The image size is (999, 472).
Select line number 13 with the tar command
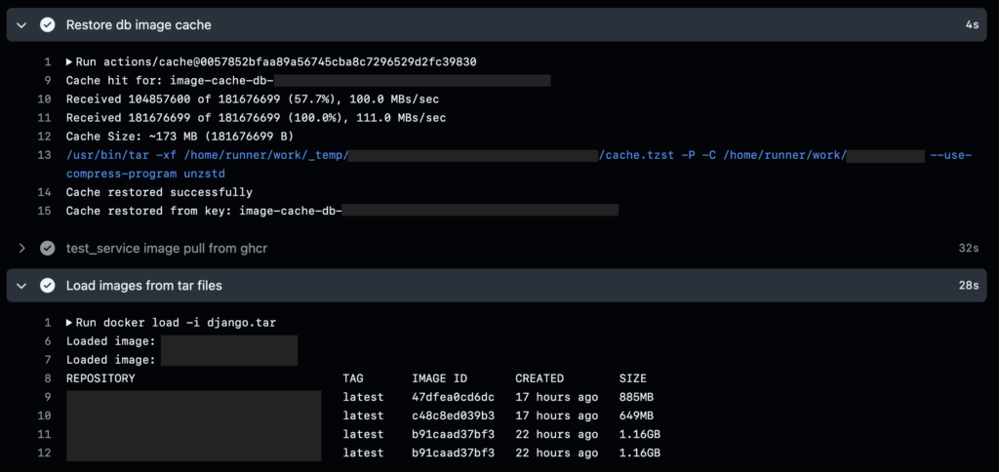pos(44,155)
